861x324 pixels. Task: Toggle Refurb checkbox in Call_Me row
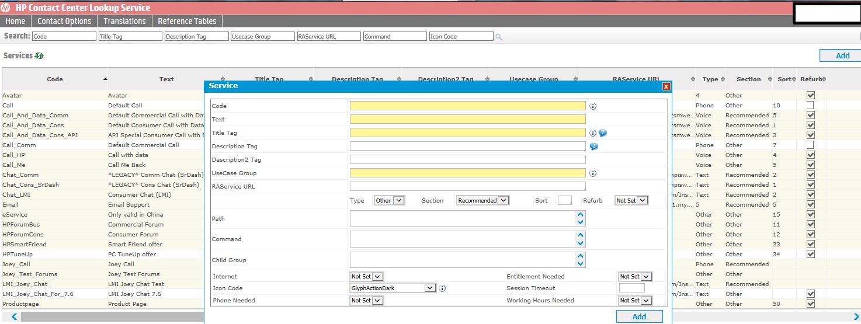[x=810, y=165]
